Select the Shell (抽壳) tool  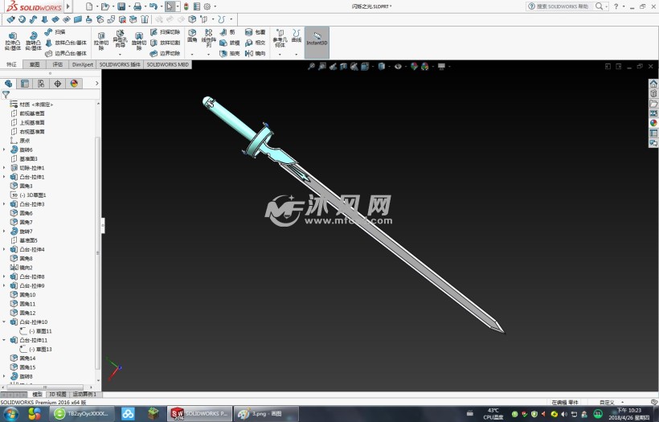point(230,53)
